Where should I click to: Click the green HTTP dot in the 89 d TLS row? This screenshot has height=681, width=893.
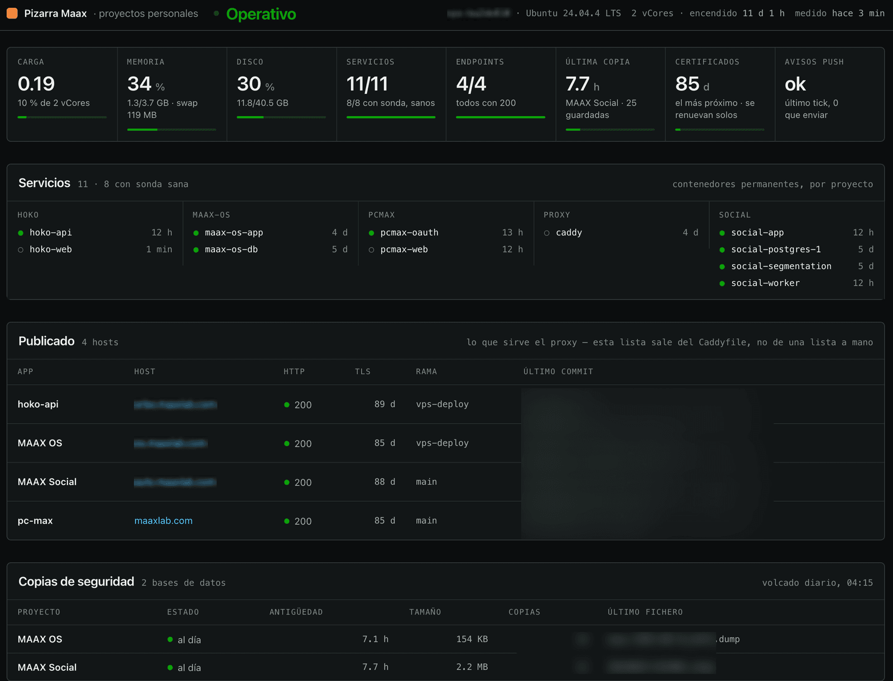[287, 405]
